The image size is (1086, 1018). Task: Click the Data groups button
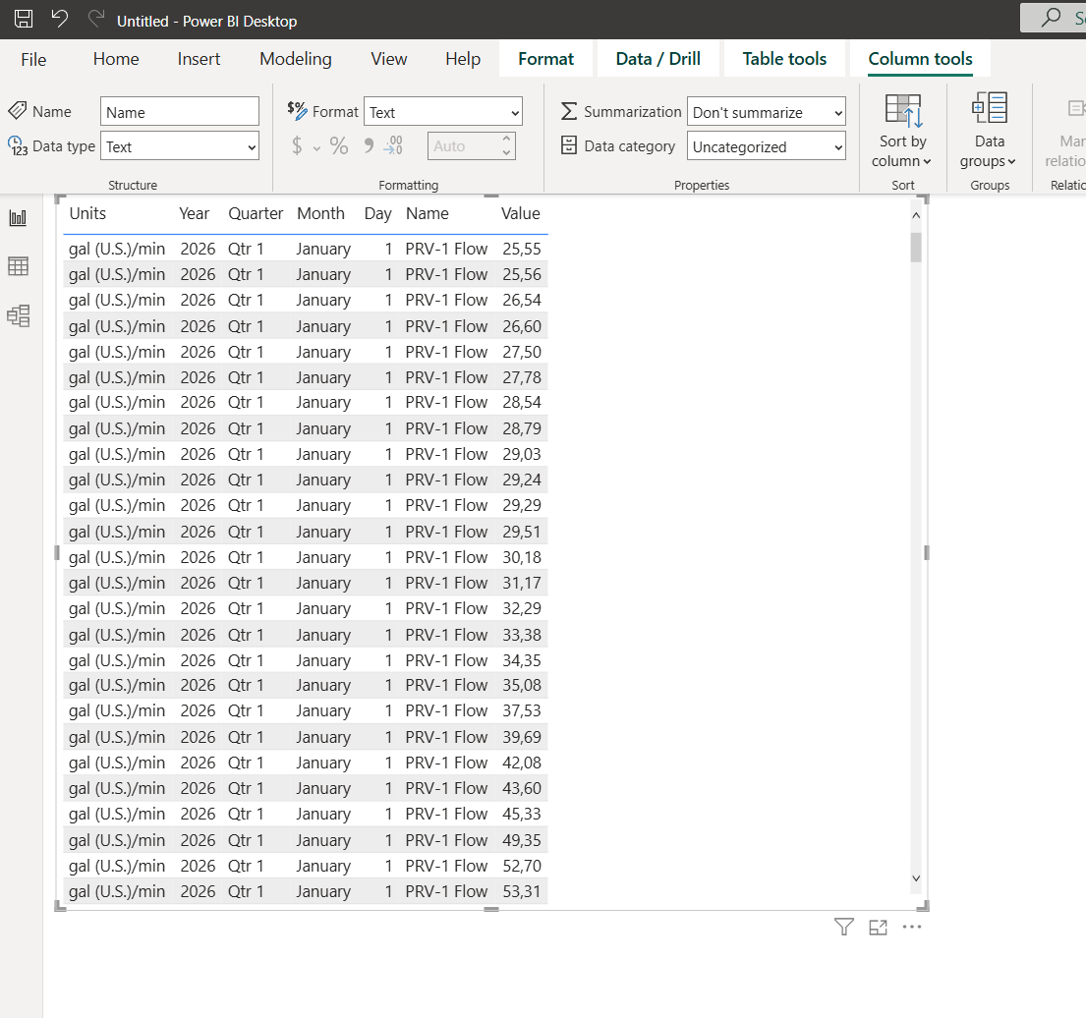(989, 133)
